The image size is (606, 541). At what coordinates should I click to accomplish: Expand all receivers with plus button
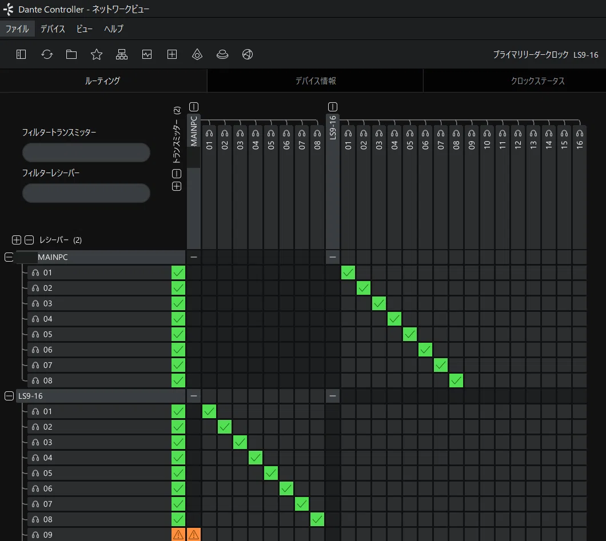coord(16,240)
